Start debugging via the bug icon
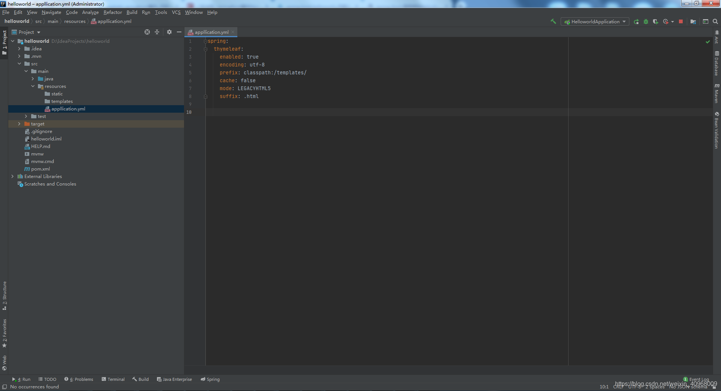 pos(646,21)
